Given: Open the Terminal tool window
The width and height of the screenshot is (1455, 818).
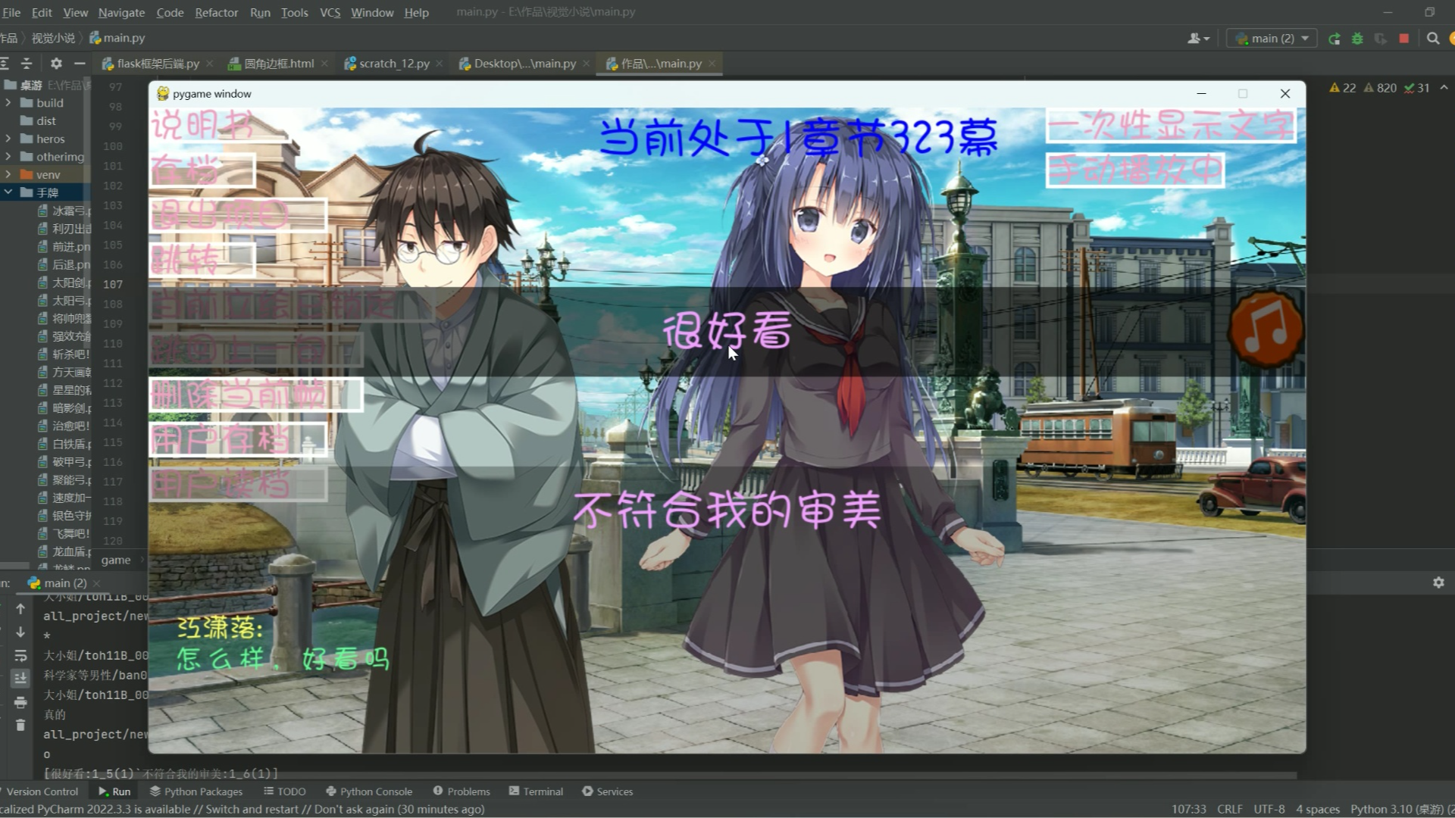Looking at the screenshot, I should tap(536, 791).
